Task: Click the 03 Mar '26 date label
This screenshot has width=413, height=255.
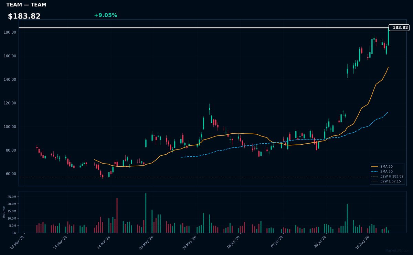Action: (x=18, y=242)
